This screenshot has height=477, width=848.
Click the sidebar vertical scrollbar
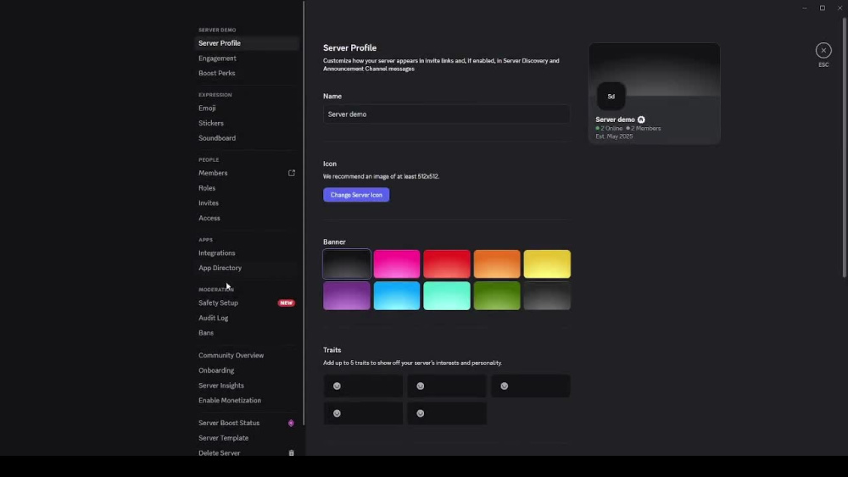304,214
